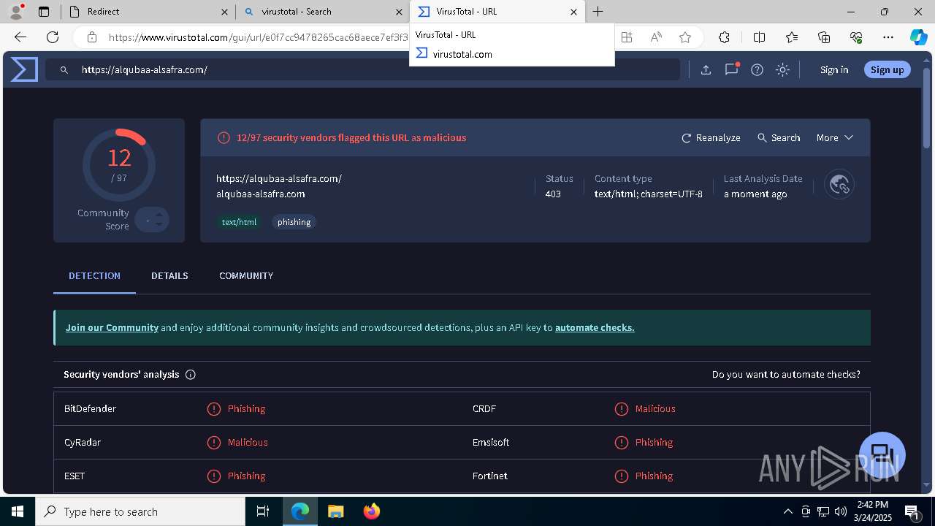Open Collections icon

click(x=824, y=37)
